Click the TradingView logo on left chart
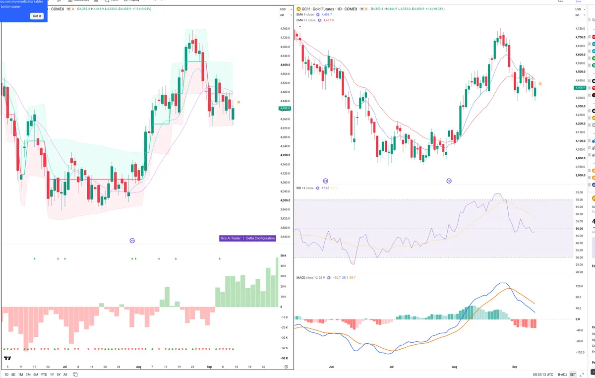This screenshot has height=378, width=595. click(x=8, y=358)
